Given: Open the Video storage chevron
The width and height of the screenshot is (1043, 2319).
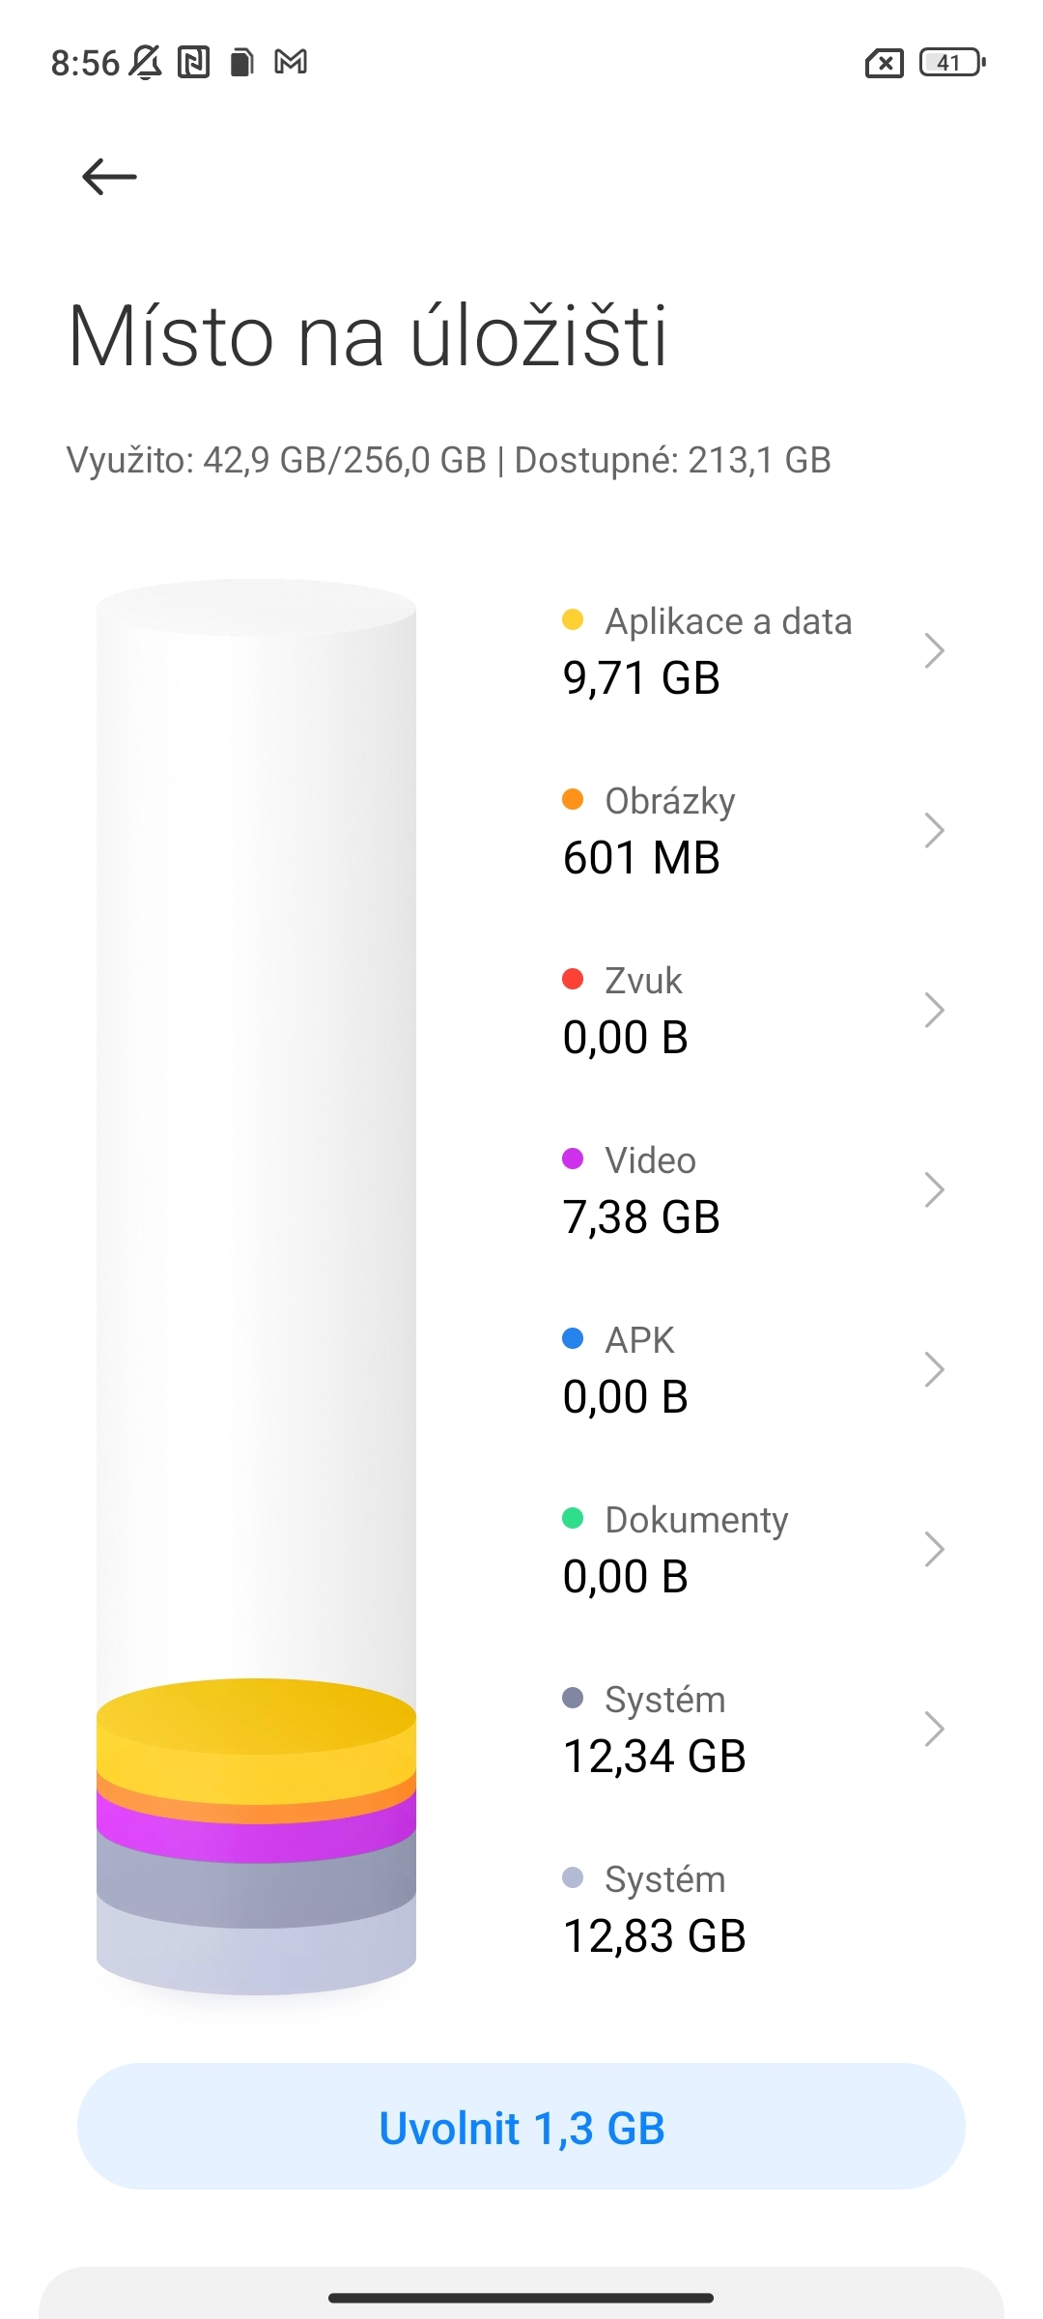Looking at the screenshot, I should pos(934,1189).
